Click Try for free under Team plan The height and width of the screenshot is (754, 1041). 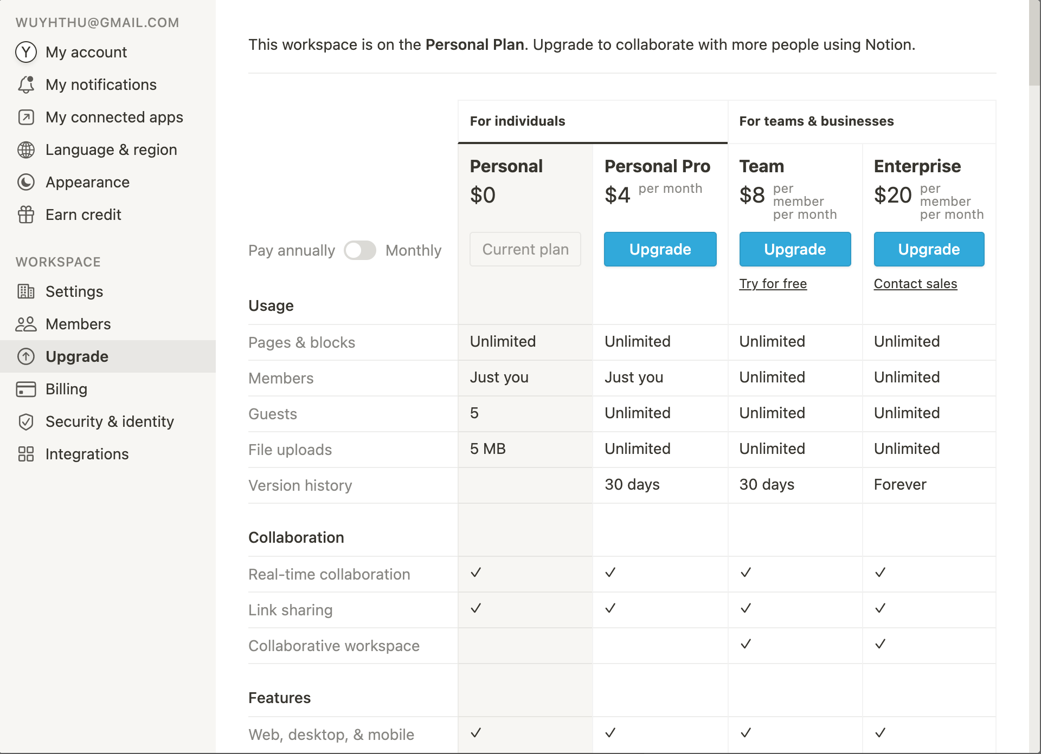tap(773, 283)
